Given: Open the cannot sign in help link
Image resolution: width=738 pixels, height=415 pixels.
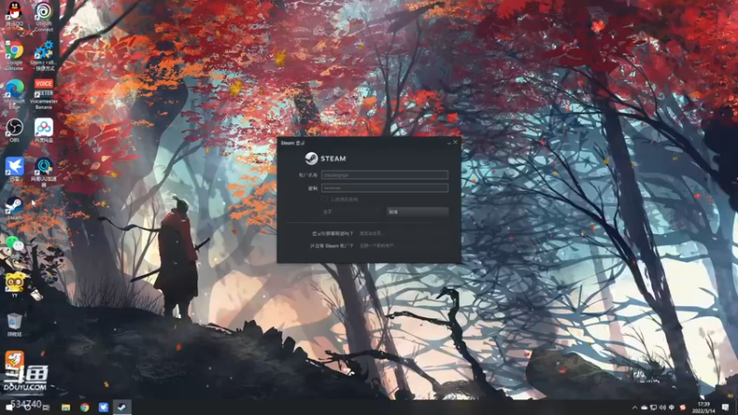Looking at the screenshot, I should pos(373,233).
